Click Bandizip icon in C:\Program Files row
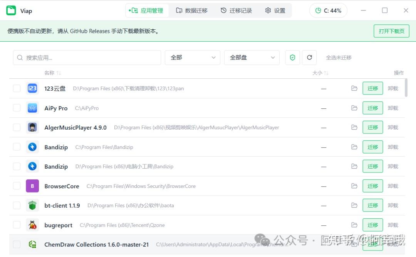Image resolution: width=416 pixels, height=257 pixels. (x=32, y=147)
